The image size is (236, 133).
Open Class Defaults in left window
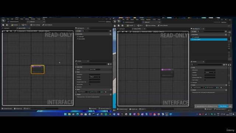(47, 25)
